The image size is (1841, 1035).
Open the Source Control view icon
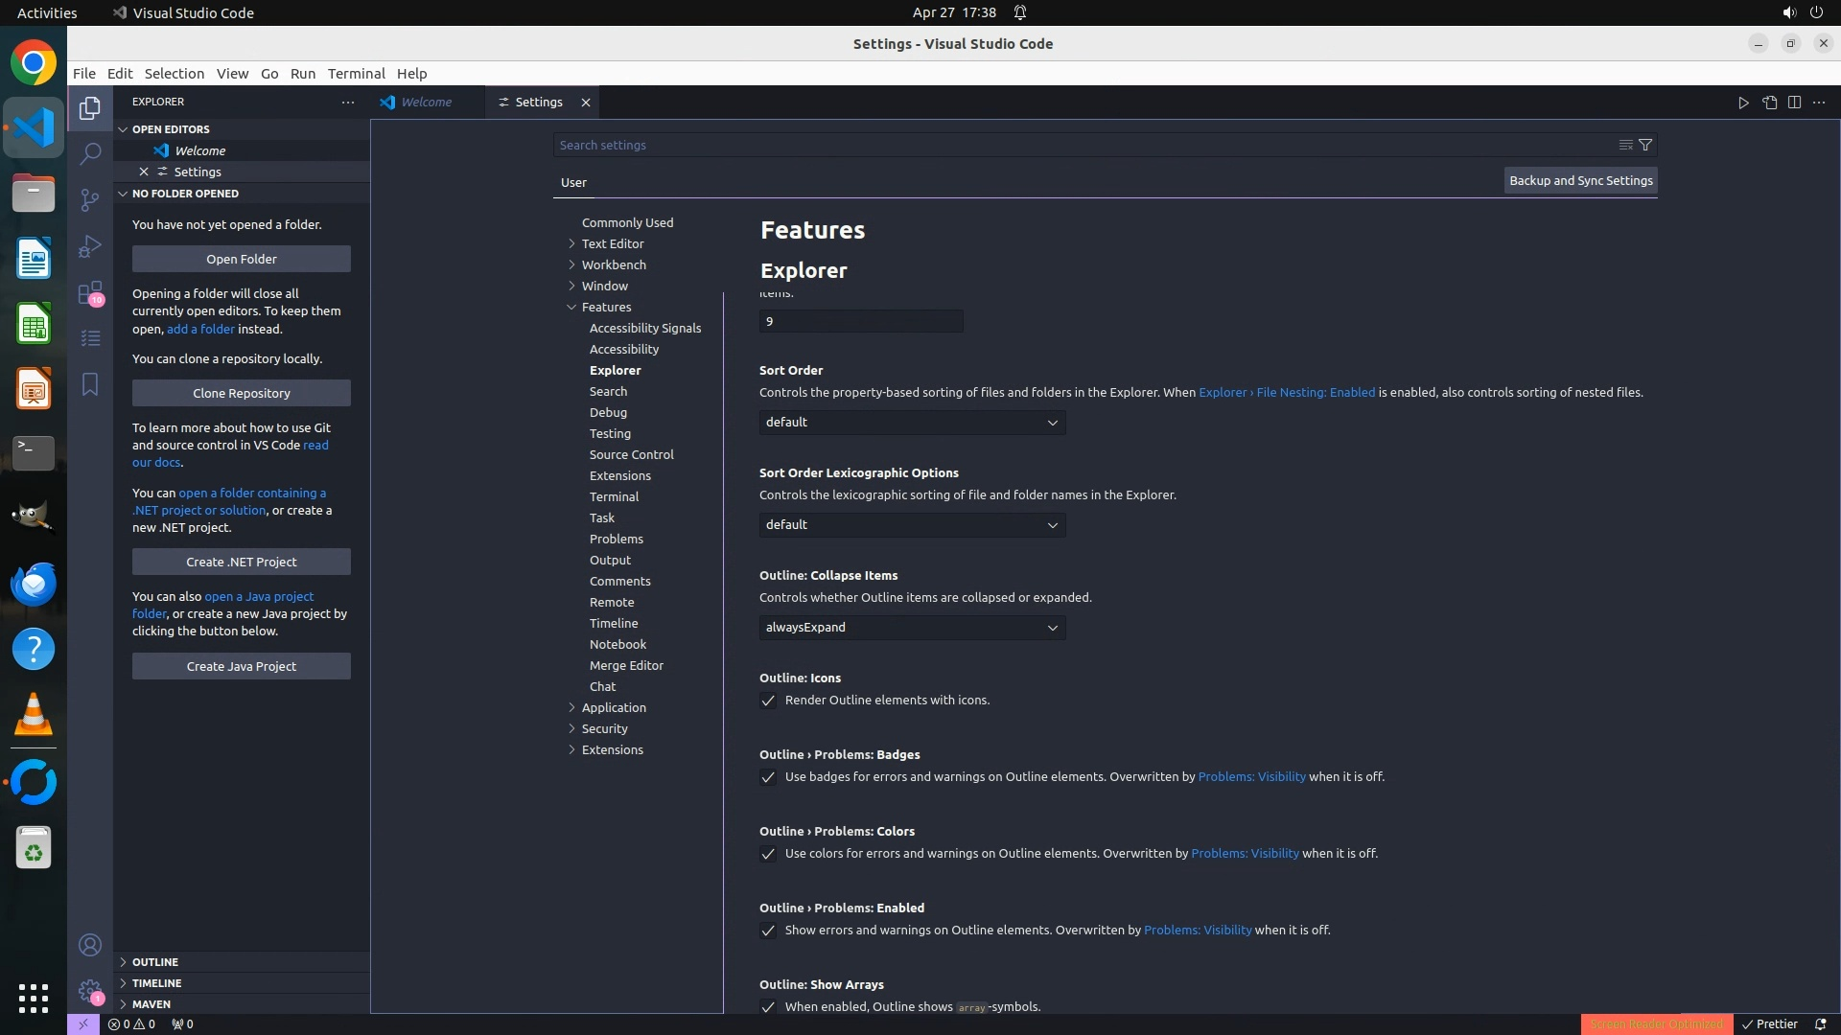click(90, 199)
